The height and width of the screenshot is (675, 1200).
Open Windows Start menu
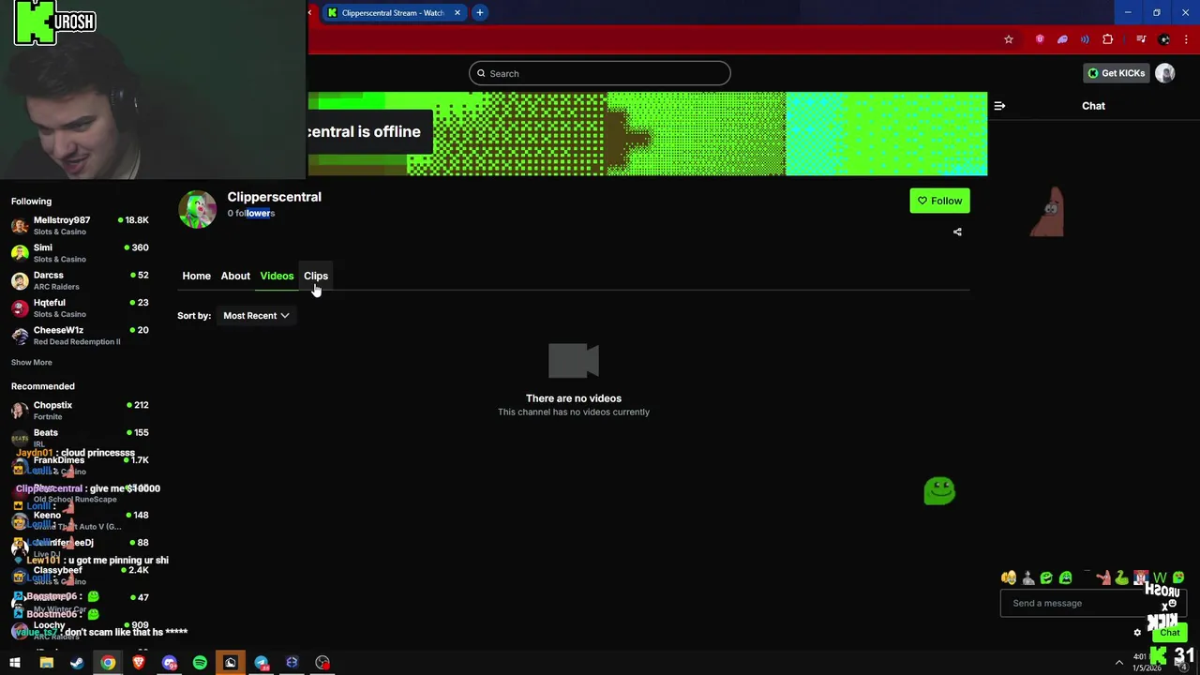(15, 663)
